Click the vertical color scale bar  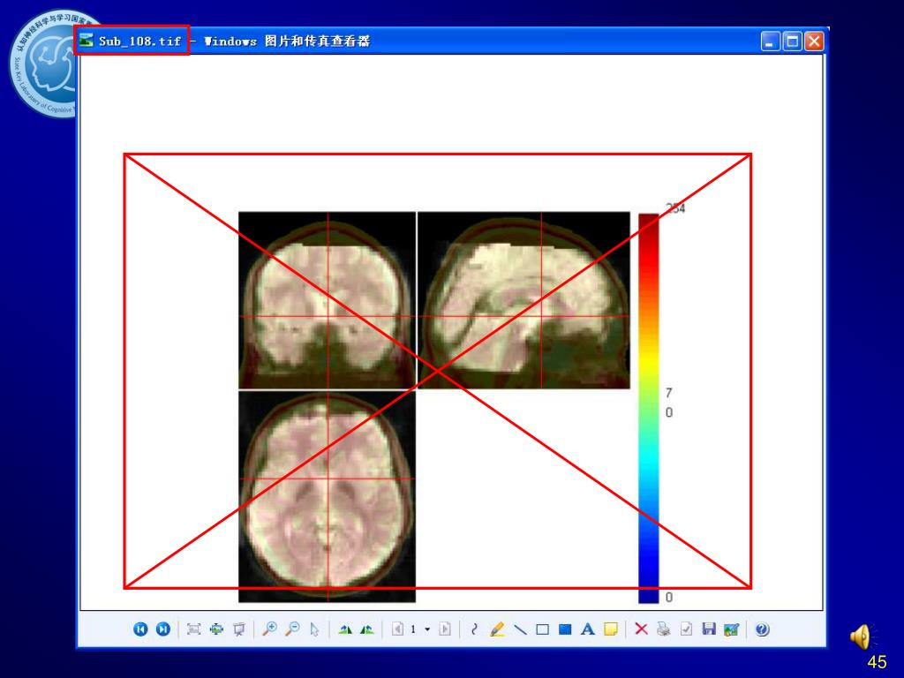[649, 408]
